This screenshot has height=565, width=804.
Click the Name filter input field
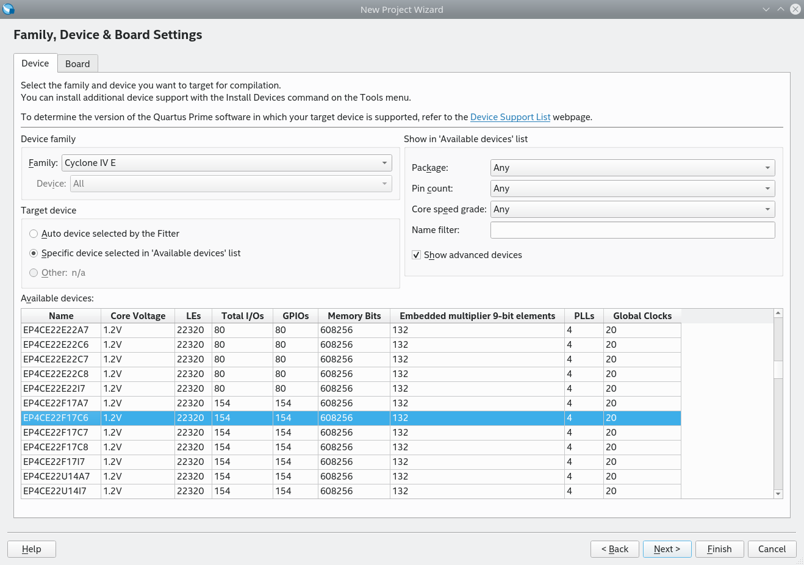(x=633, y=230)
